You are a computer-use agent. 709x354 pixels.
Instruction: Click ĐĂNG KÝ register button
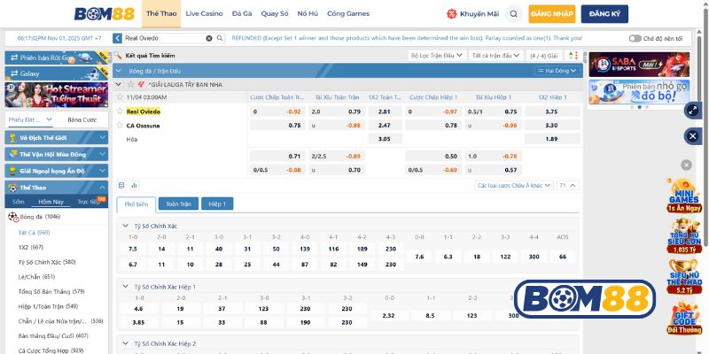(605, 14)
